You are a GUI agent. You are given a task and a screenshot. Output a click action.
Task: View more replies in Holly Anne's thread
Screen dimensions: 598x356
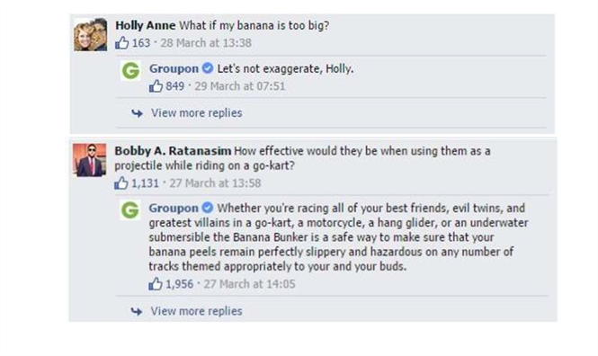tap(196, 112)
